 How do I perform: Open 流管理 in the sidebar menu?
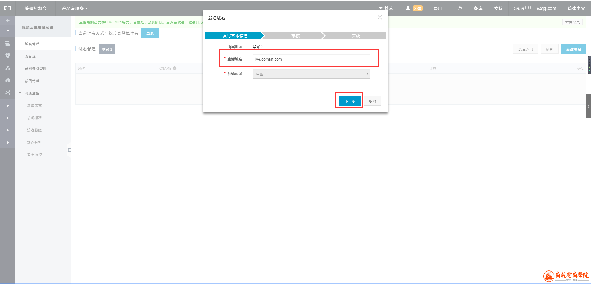pos(30,56)
